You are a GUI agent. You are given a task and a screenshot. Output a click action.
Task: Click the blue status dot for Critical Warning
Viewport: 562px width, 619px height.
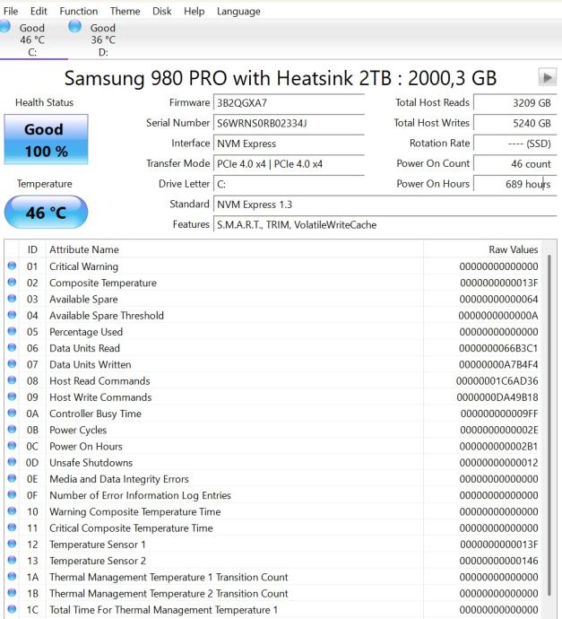point(12,266)
